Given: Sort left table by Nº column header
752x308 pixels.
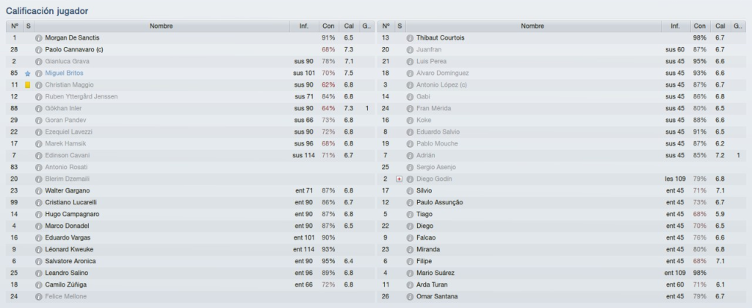Looking at the screenshot, I should coord(15,26).
